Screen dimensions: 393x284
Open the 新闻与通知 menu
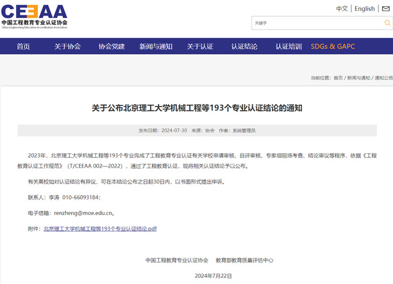tap(156, 46)
